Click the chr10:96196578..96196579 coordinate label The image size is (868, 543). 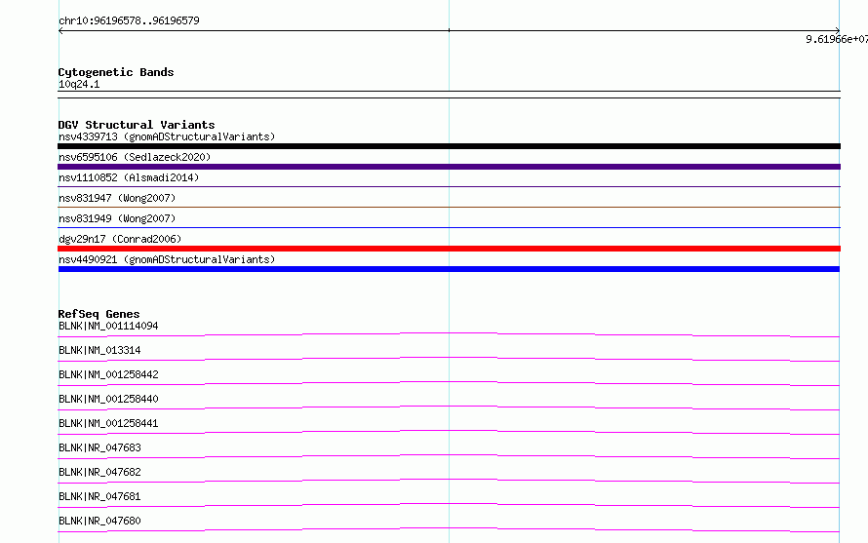click(129, 20)
